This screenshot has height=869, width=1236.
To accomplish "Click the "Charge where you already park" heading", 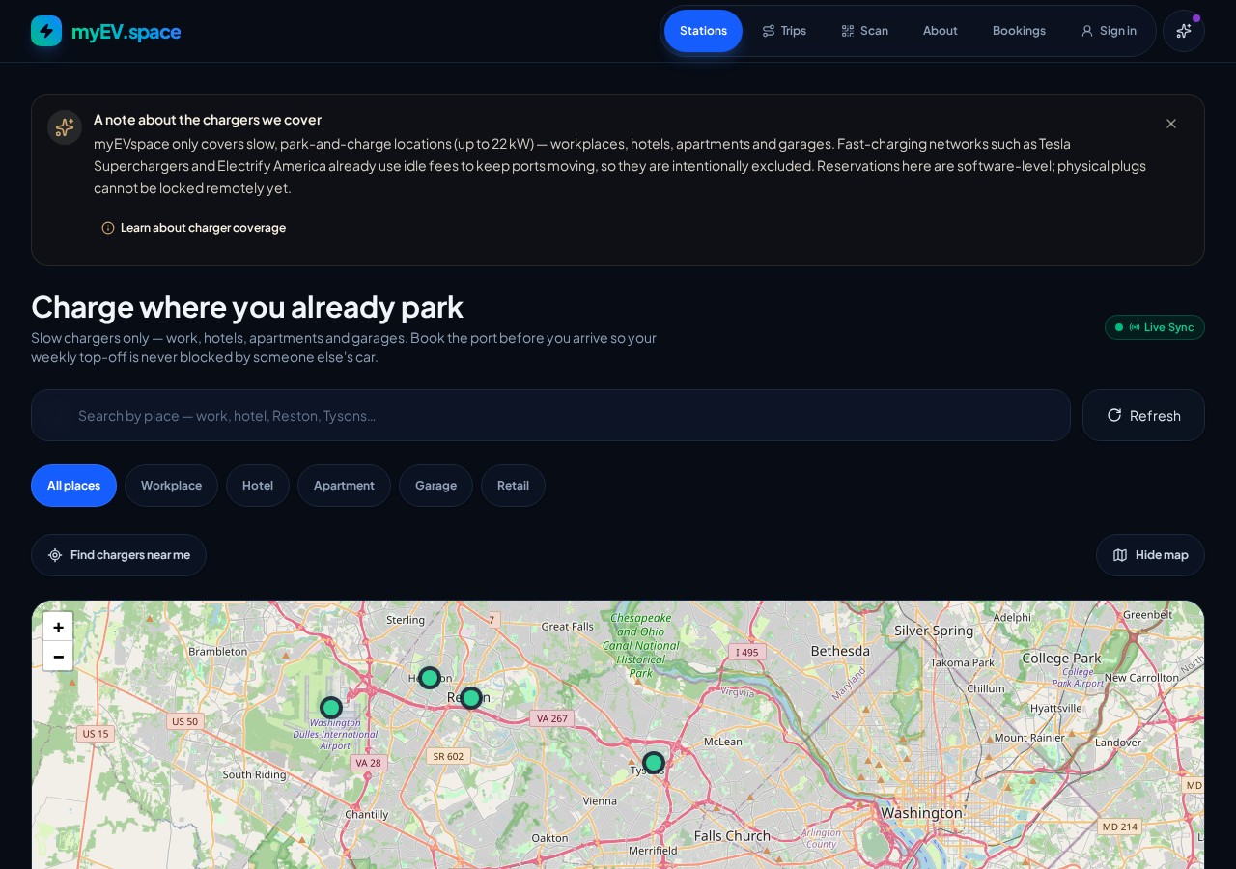I will tap(247, 306).
